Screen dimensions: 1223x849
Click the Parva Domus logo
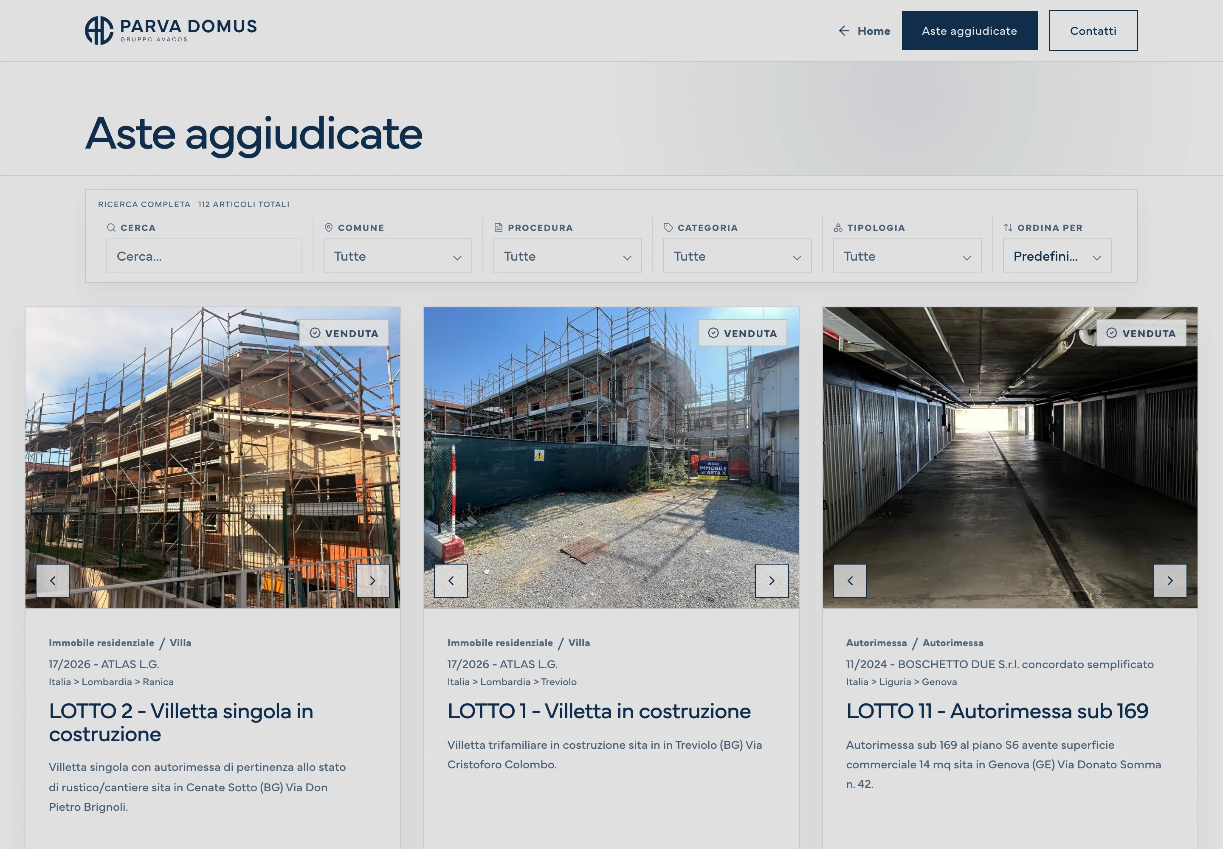tap(171, 30)
